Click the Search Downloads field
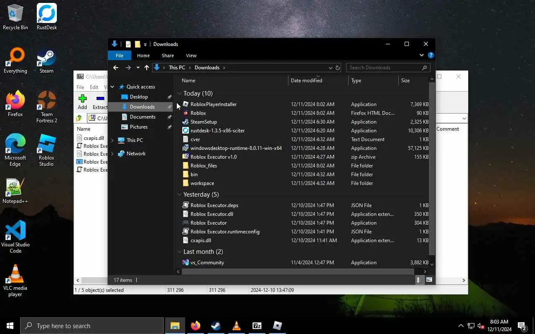The image size is (535, 334). click(x=387, y=68)
